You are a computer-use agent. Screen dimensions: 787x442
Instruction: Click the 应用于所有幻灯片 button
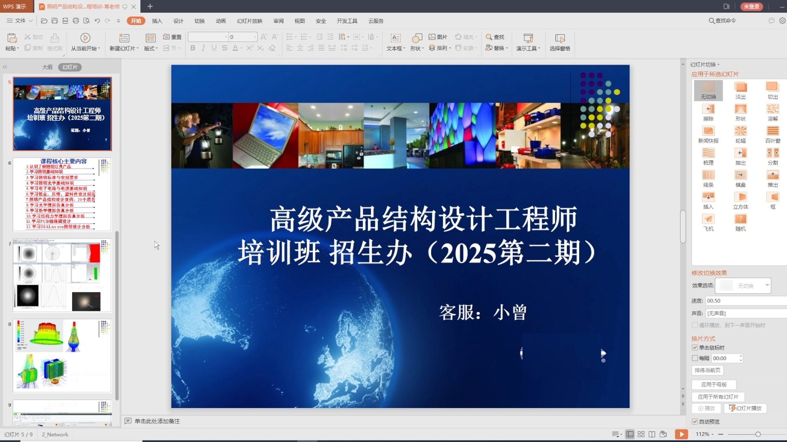pyautogui.click(x=718, y=397)
